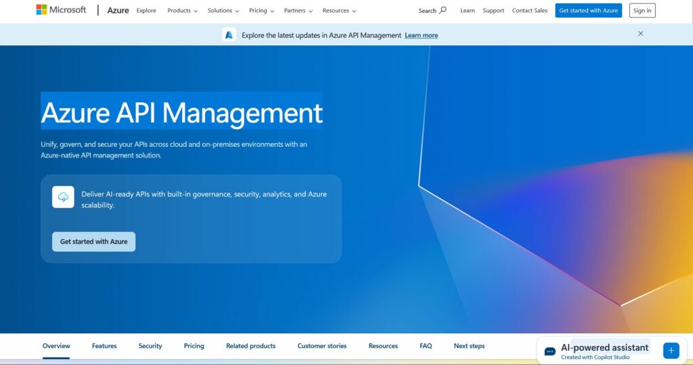Switch to the Pricing tab in page navigation
The width and height of the screenshot is (693, 365).
click(194, 346)
